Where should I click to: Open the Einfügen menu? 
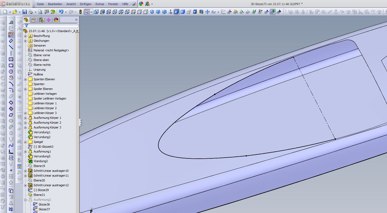86,4
